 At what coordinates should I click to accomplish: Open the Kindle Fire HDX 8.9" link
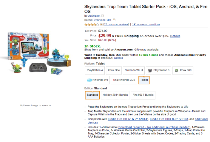click(x=169, y=119)
